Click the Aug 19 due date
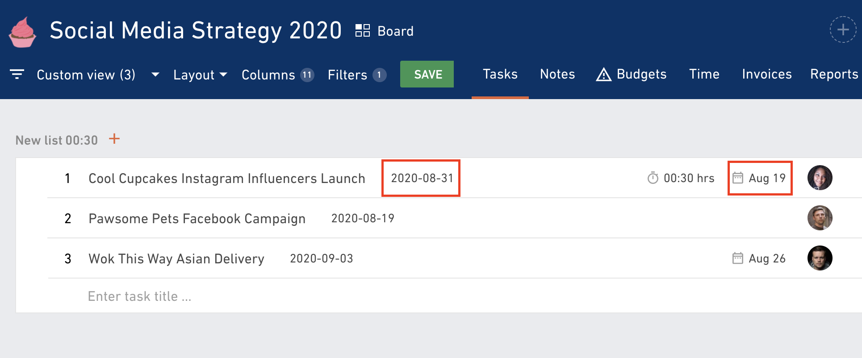 (767, 178)
